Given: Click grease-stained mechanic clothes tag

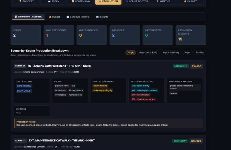Looking at the screenshot, I should [x=185, y=87].
